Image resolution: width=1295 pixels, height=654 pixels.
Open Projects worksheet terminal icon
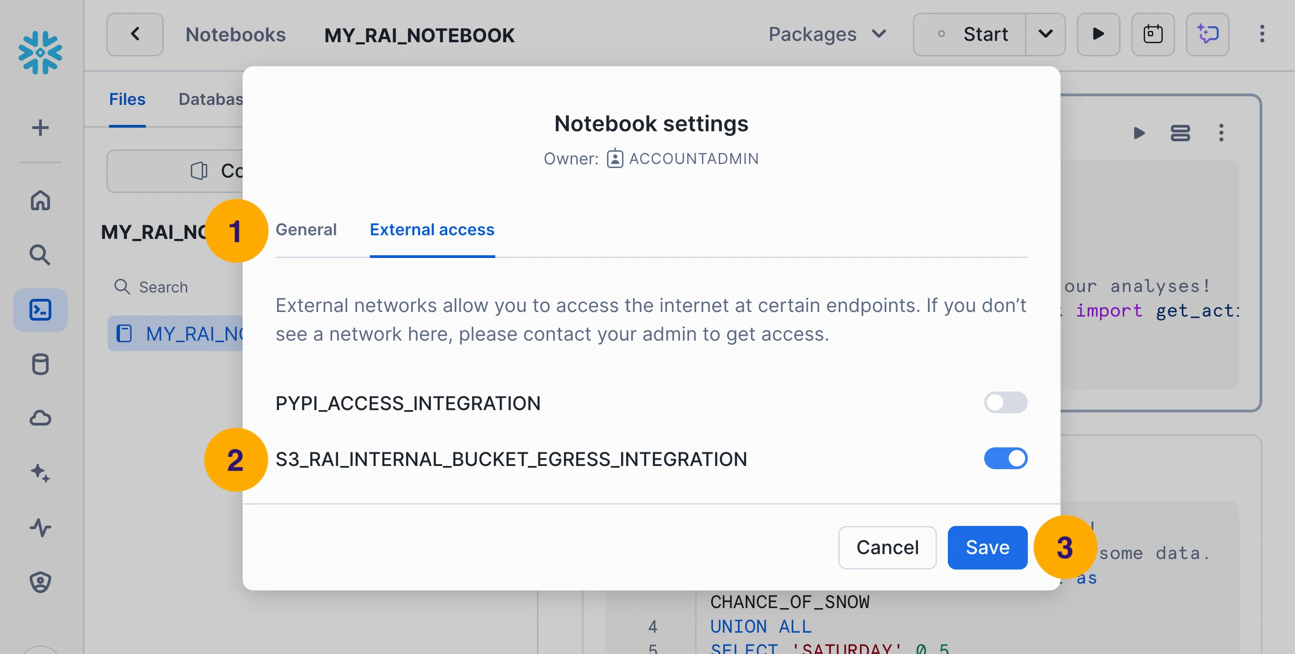40,310
